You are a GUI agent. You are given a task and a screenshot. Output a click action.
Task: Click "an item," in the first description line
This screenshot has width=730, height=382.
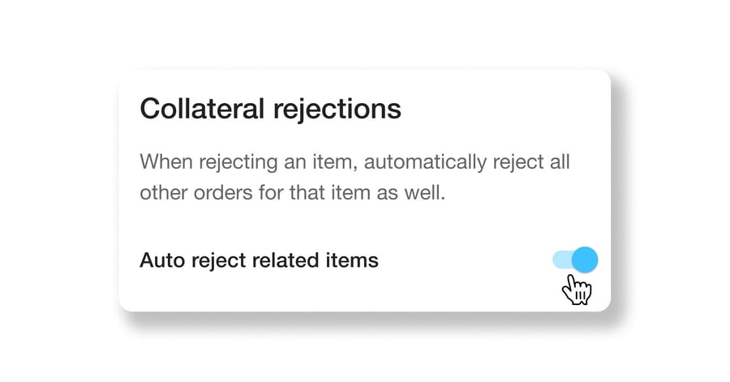pos(312,161)
